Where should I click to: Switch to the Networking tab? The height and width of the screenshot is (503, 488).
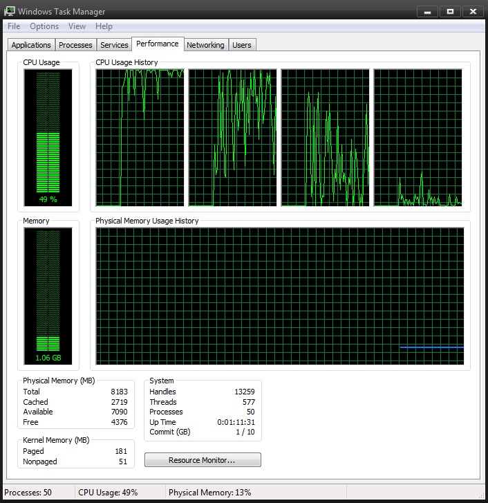point(205,45)
